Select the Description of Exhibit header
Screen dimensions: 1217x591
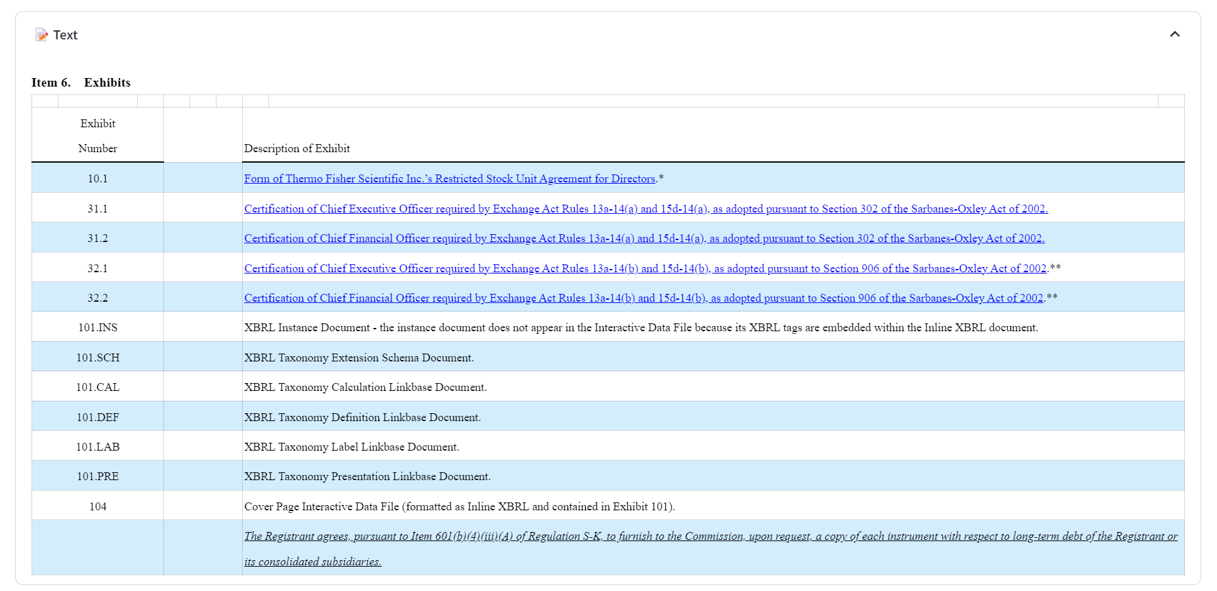[x=297, y=148]
